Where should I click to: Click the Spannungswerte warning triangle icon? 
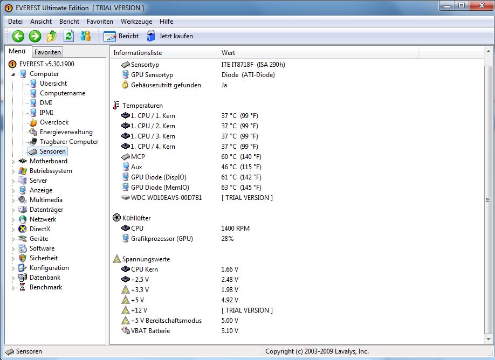pyautogui.click(x=117, y=259)
